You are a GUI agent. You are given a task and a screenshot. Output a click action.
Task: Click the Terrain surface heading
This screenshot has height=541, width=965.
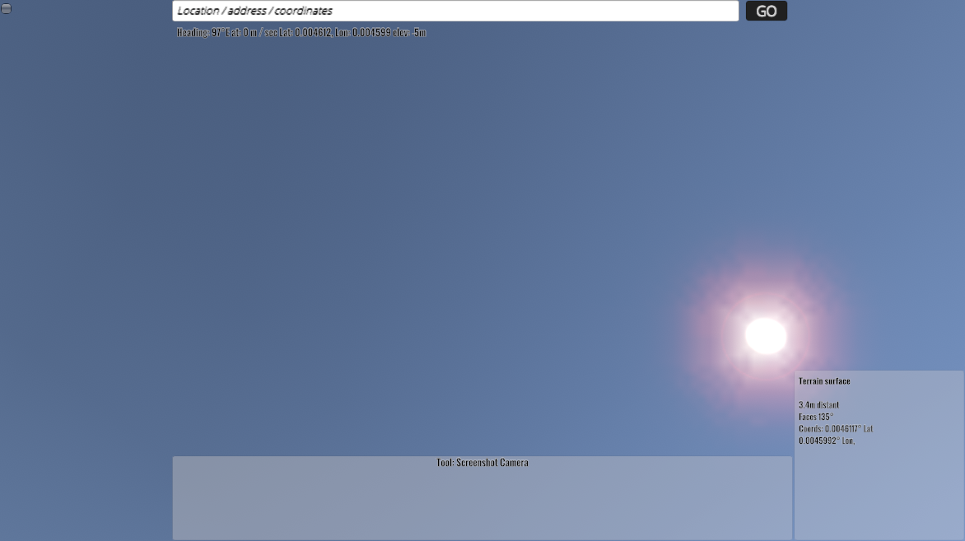tap(824, 381)
